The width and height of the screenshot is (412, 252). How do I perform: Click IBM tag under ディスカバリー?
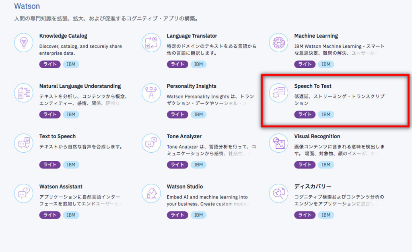tap(326, 215)
